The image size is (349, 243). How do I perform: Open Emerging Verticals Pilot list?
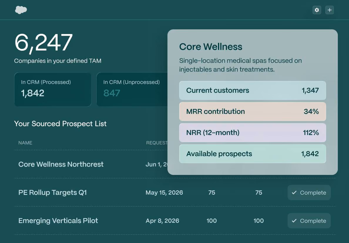coord(58,221)
